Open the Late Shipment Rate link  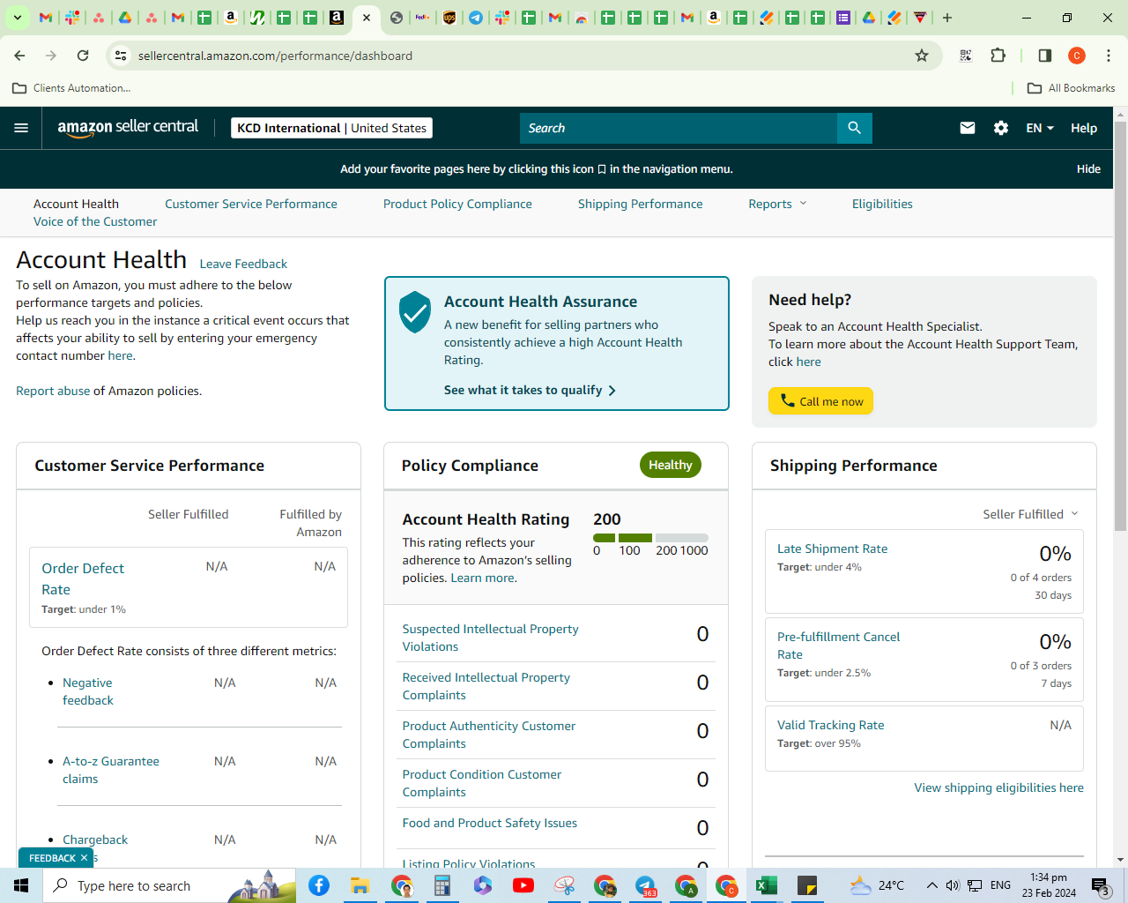(x=832, y=549)
